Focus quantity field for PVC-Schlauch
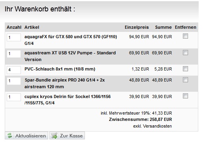The width and height of the screenshot is (222, 152). click(x=14, y=70)
